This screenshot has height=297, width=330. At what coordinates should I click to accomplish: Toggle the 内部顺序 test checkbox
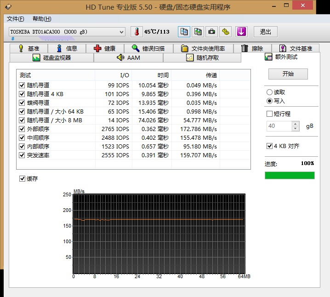coord(22,147)
